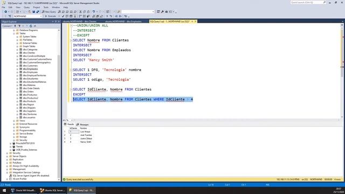This screenshot has width=345, height=194.
Task: Click the New Query toolbar button
Action: point(49,12)
